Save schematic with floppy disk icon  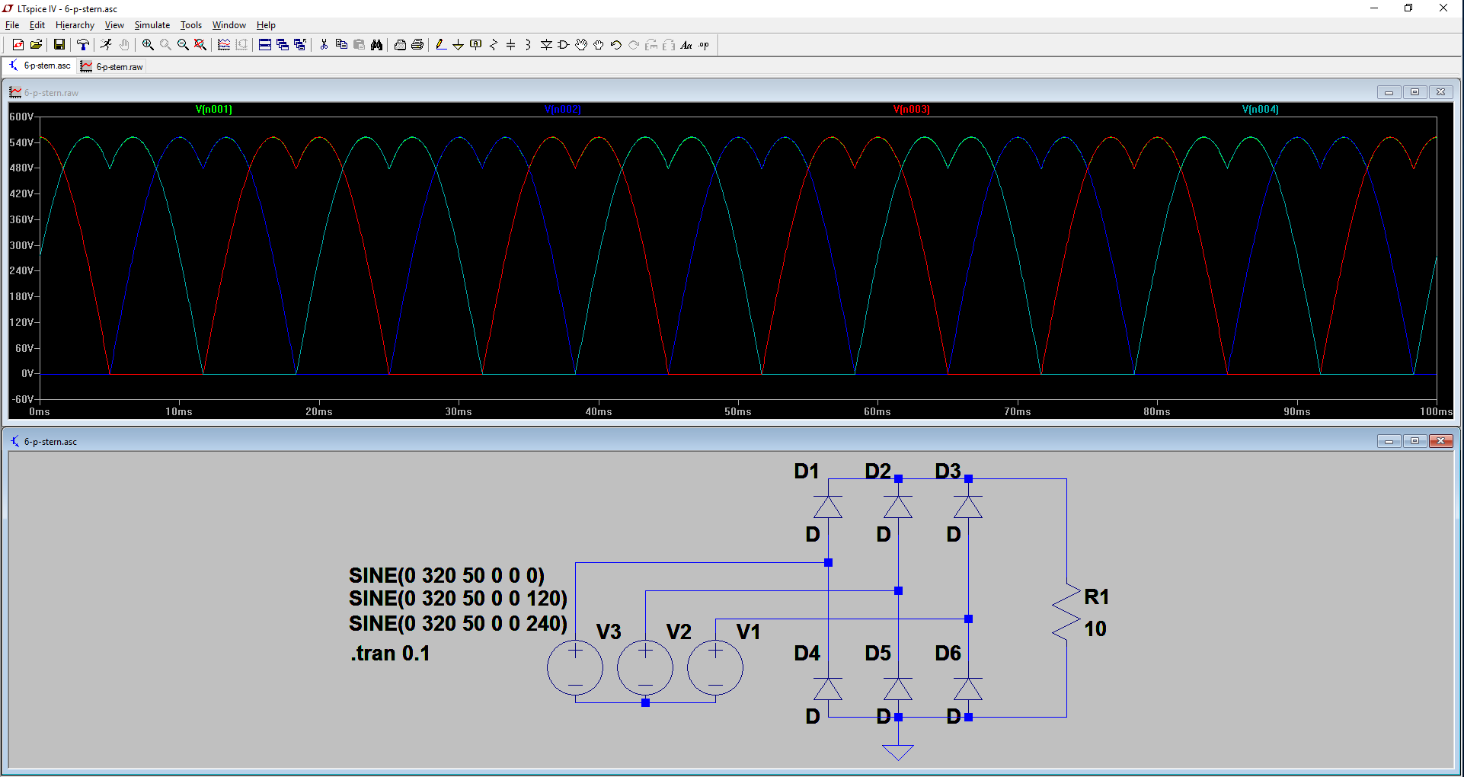tap(59, 45)
